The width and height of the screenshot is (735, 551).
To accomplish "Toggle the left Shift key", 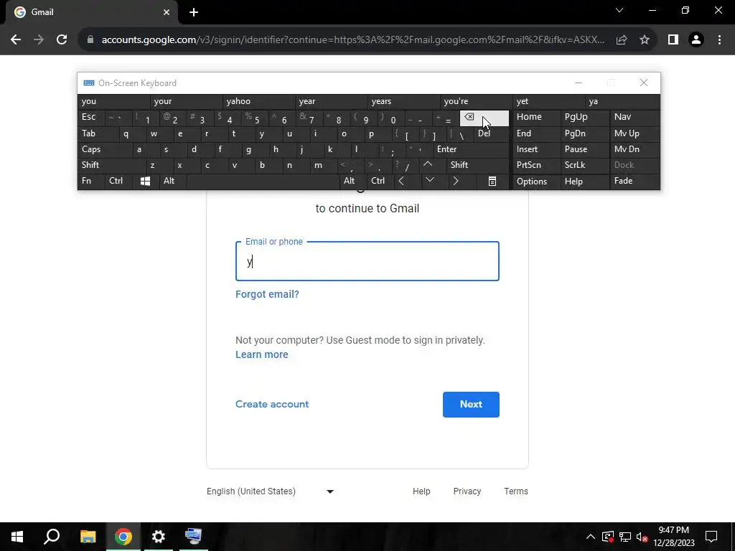I will pos(111,165).
